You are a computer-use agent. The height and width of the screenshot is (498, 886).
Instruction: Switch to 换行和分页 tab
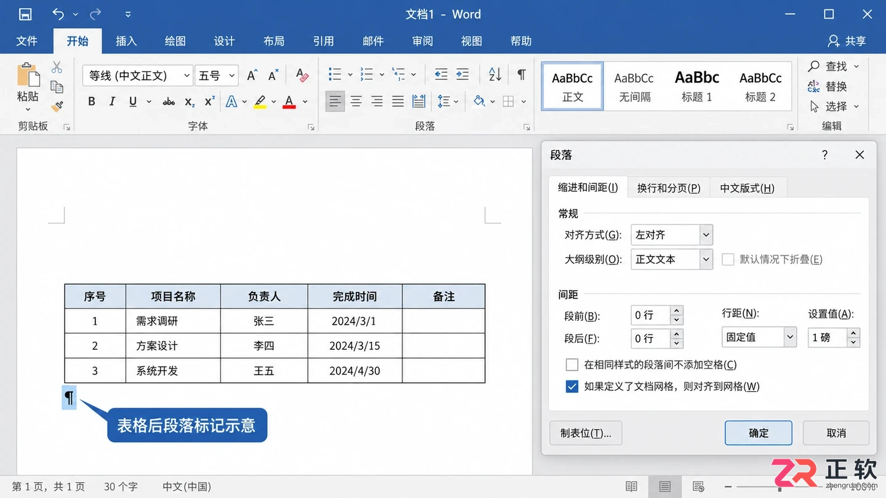tap(669, 188)
